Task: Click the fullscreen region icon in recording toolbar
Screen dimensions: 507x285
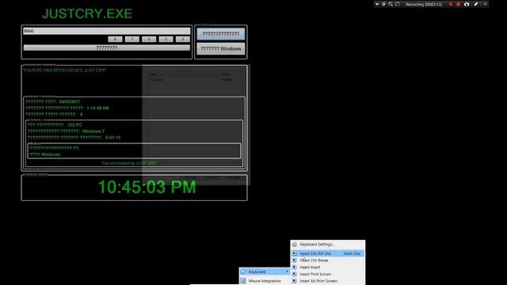Action: (398, 4)
